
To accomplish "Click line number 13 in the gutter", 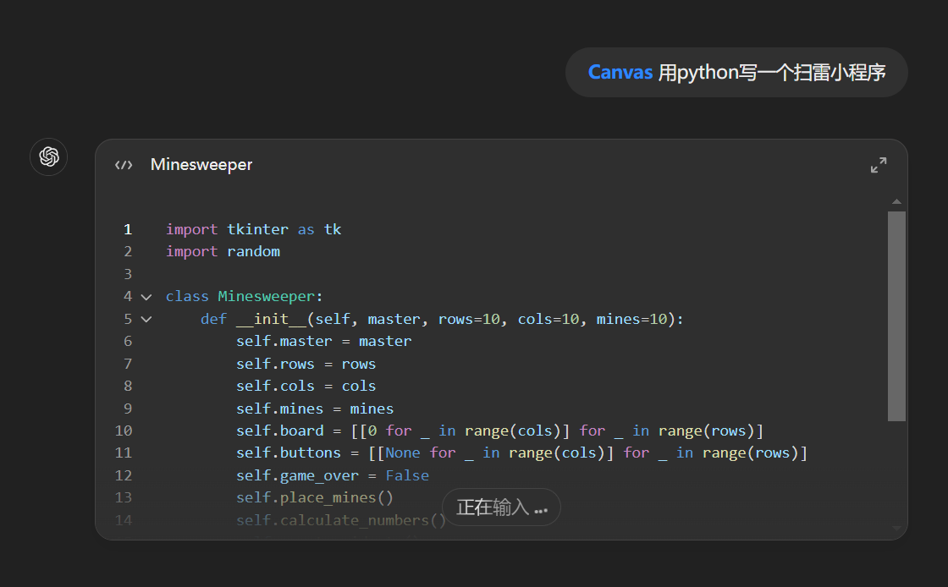I will [124, 497].
